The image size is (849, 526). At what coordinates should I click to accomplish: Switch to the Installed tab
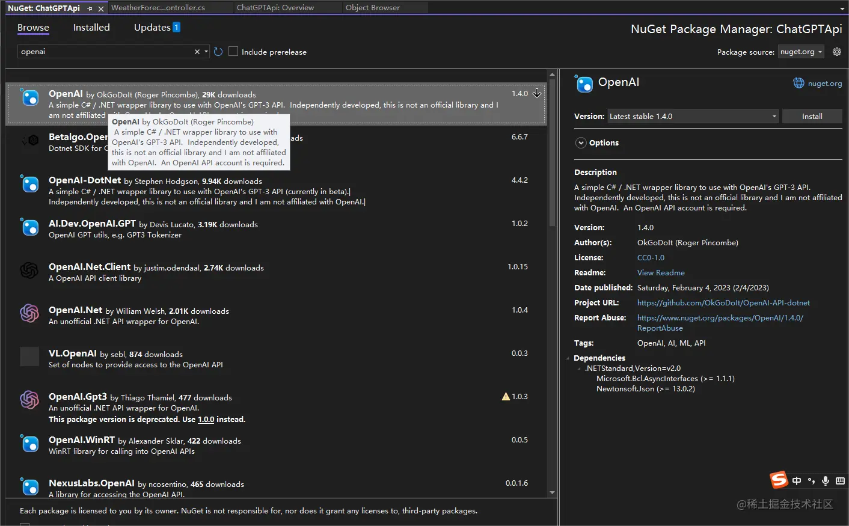[x=91, y=28]
